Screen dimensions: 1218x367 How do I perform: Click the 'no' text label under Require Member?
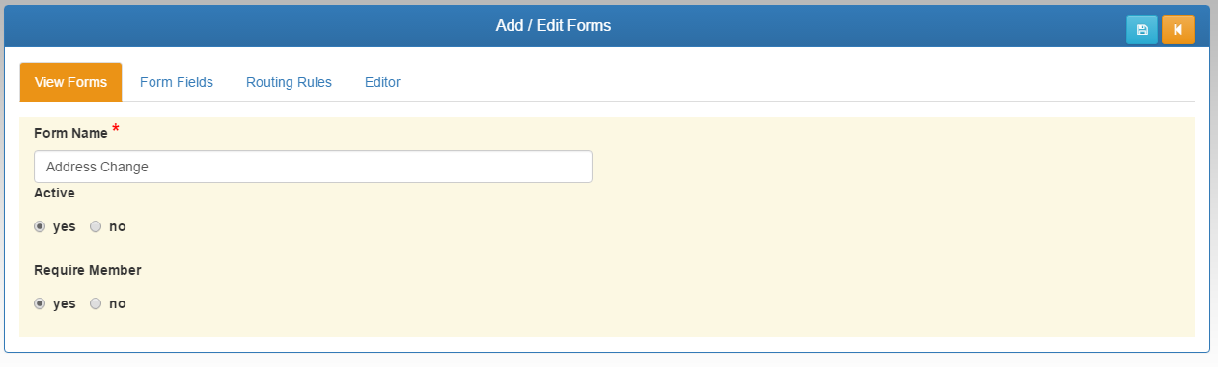tap(117, 303)
